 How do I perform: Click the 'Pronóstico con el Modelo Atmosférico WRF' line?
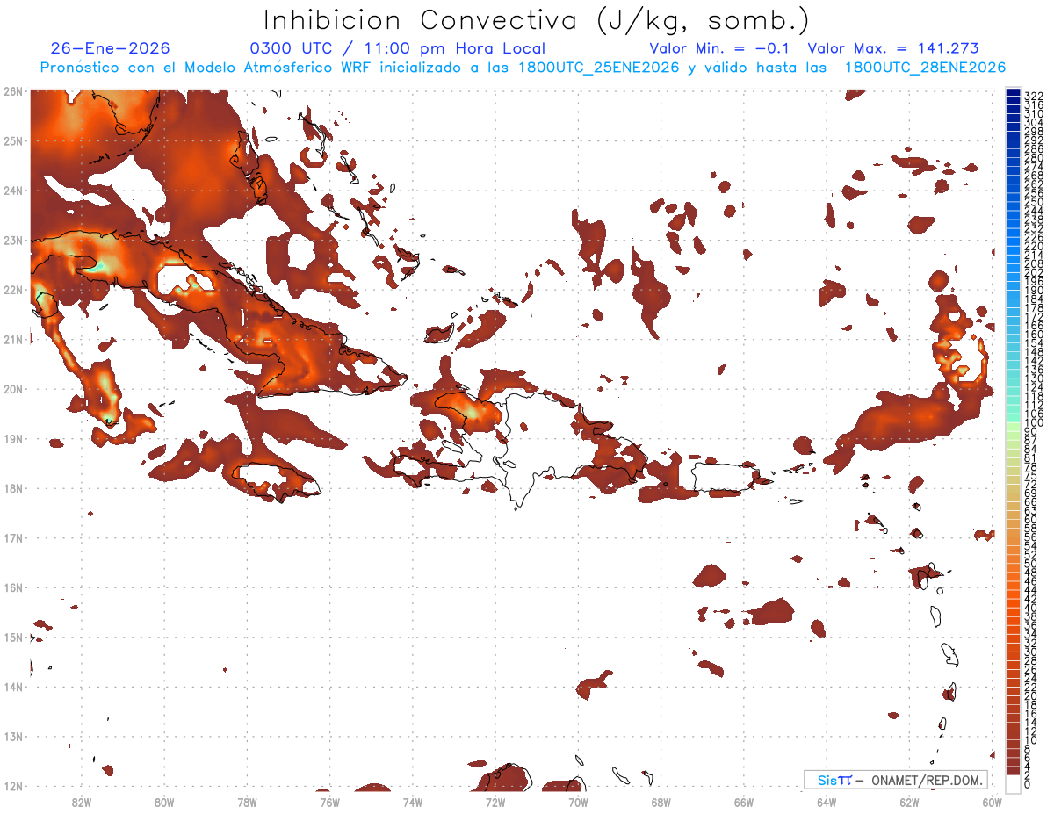pyautogui.click(x=523, y=67)
